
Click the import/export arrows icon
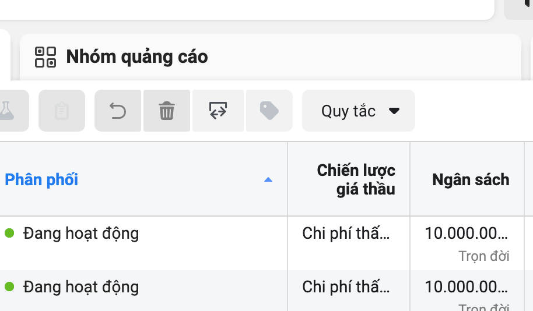[x=218, y=111]
